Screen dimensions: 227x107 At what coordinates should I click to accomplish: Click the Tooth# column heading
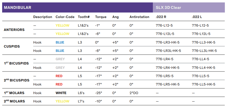[x=84, y=17]
